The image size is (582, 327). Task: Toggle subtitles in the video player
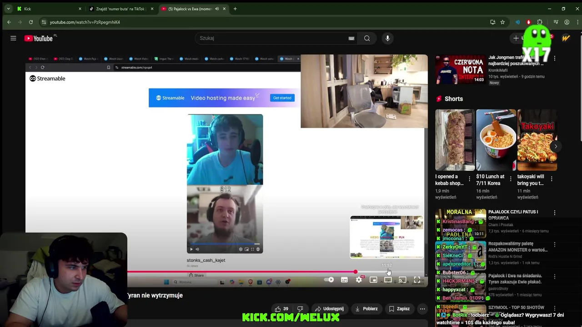[344, 280]
